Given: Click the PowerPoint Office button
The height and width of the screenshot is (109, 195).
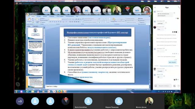Looking at the screenshot, I should 28,15.
